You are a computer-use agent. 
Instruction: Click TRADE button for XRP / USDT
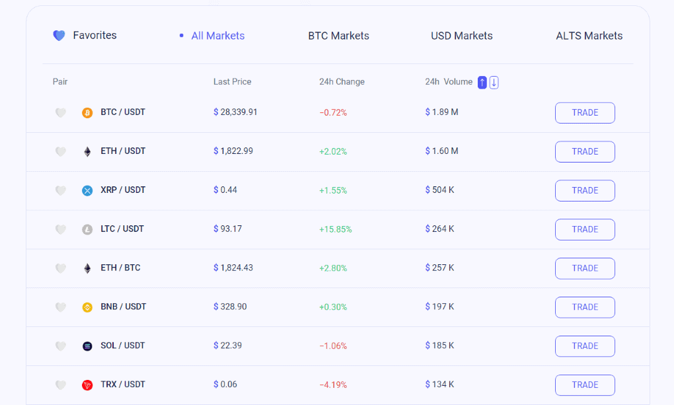[x=585, y=190]
